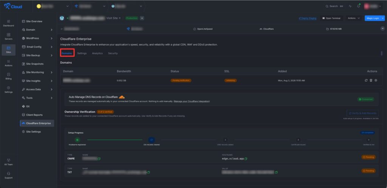Copy the edge.xcloud.app hostname
The image size is (387, 188).
[246, 159]
